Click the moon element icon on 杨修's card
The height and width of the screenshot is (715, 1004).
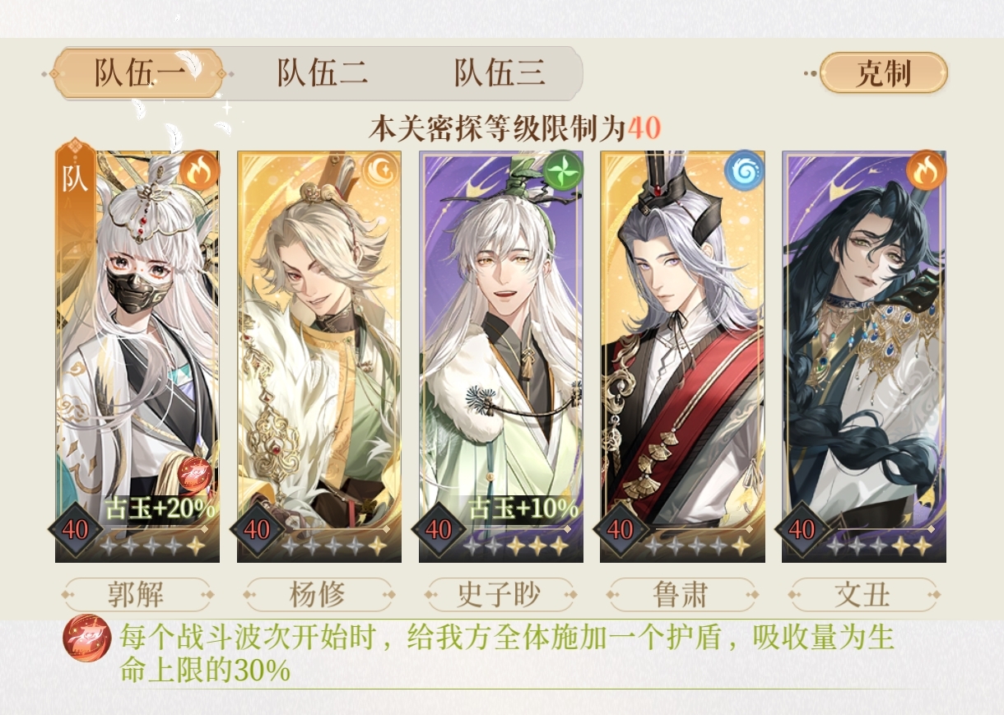pyautogui.click(x=381, y=170)
